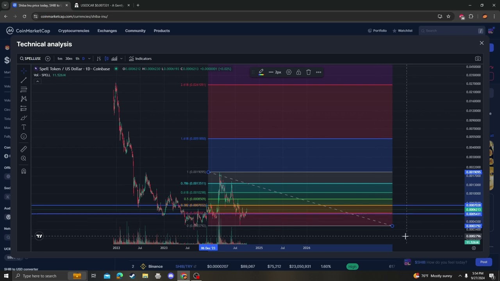The width and height of the screenshot is (500, 281).
Task: Select the D daily interval
Action: click(83, 59)
